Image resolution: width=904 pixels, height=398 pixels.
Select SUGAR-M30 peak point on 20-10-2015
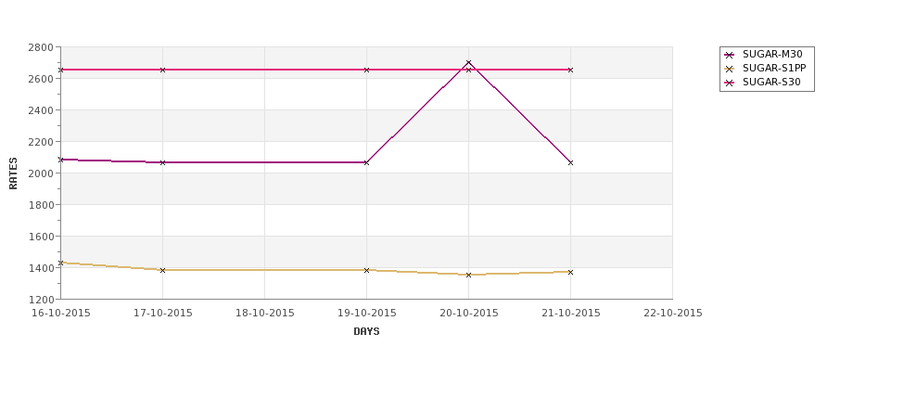pyautogui.click(x=468, y=62)
